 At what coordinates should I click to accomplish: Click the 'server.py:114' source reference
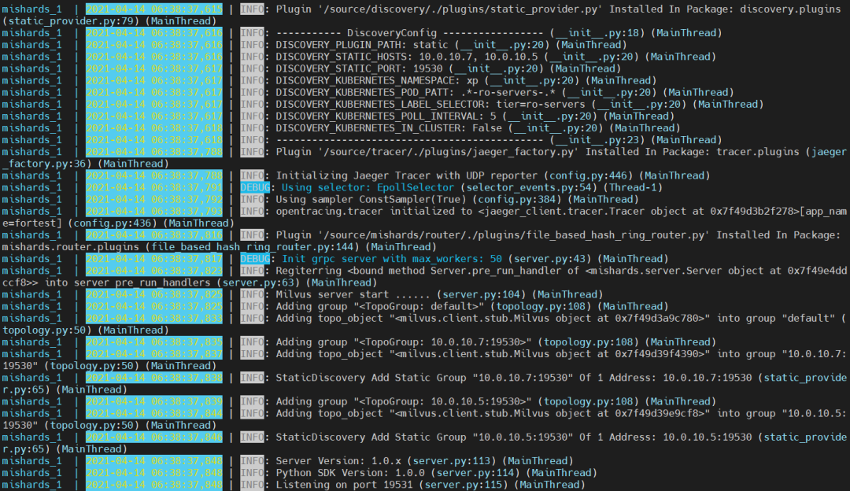tap(475, 474)
